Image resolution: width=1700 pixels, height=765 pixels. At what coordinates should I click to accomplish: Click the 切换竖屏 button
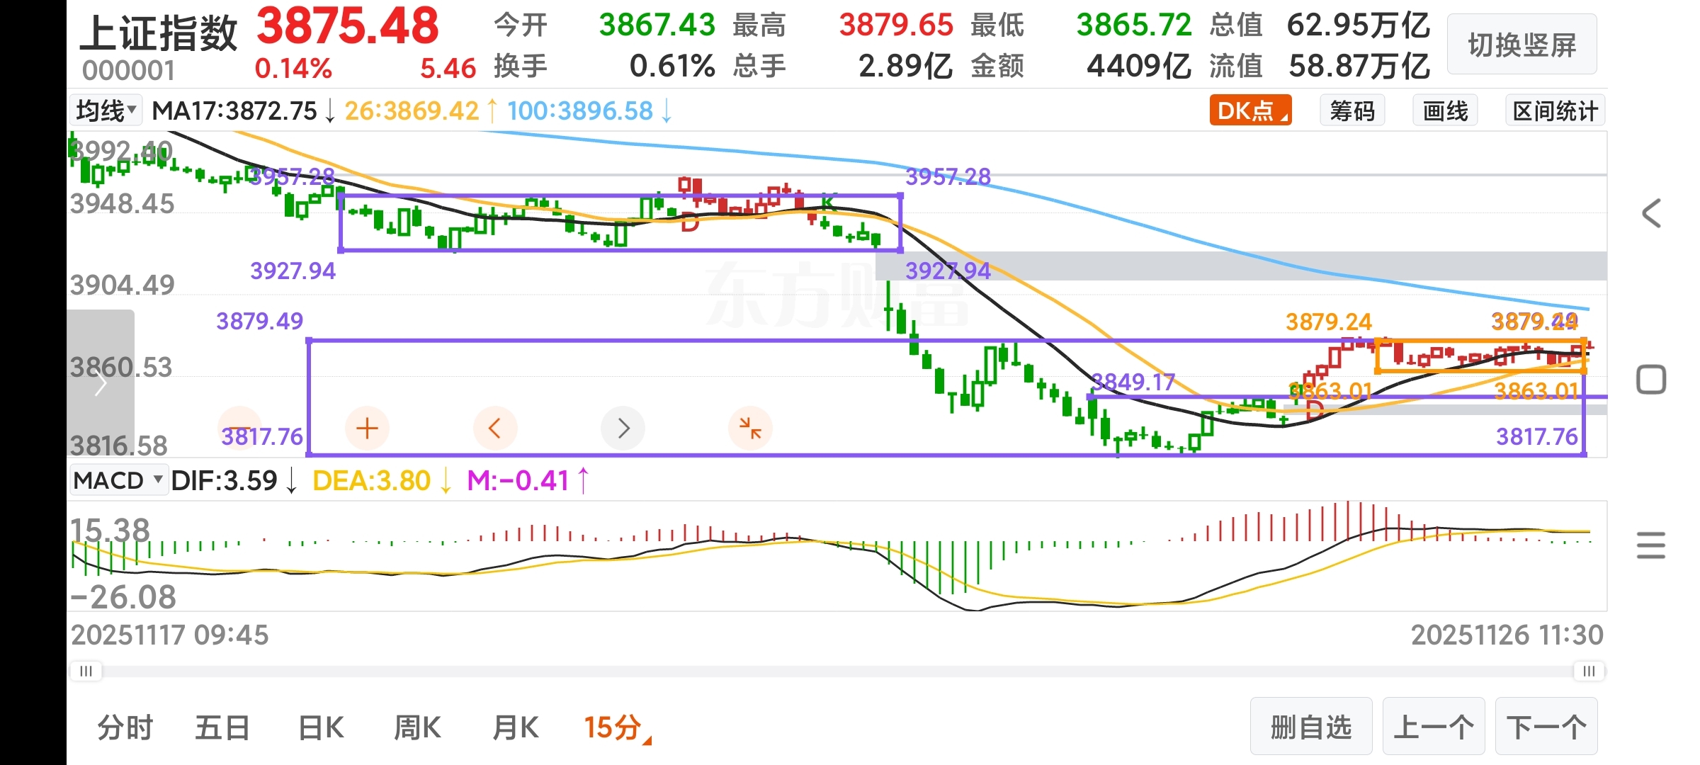(x=1521, y=45)
